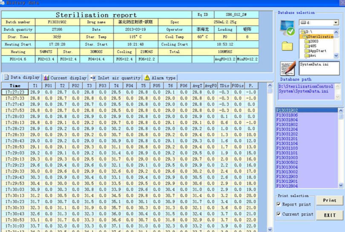This screenshot has width=345, height=232.
Task: Click the bar chart icon on Current display
Action: click(x=46, y=78)
